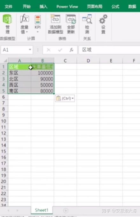
Task: Select column E header
Action: point(111,61)
